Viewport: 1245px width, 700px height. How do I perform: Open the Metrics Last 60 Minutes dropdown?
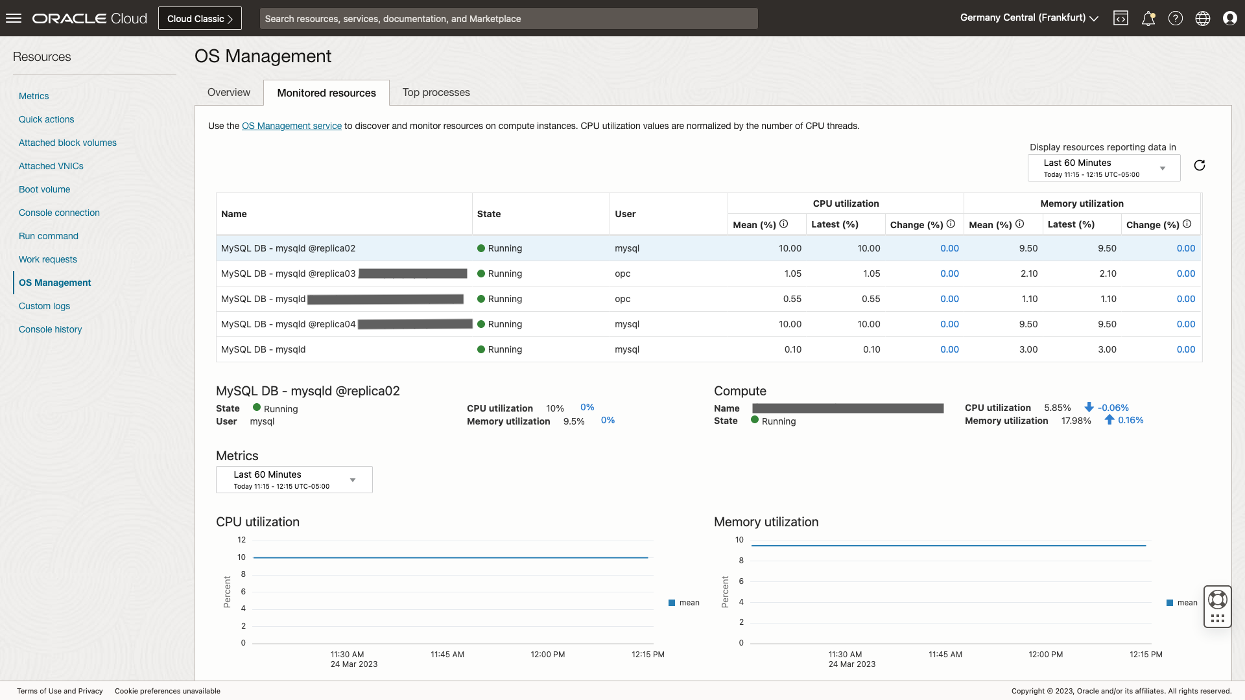pos(294,480)
